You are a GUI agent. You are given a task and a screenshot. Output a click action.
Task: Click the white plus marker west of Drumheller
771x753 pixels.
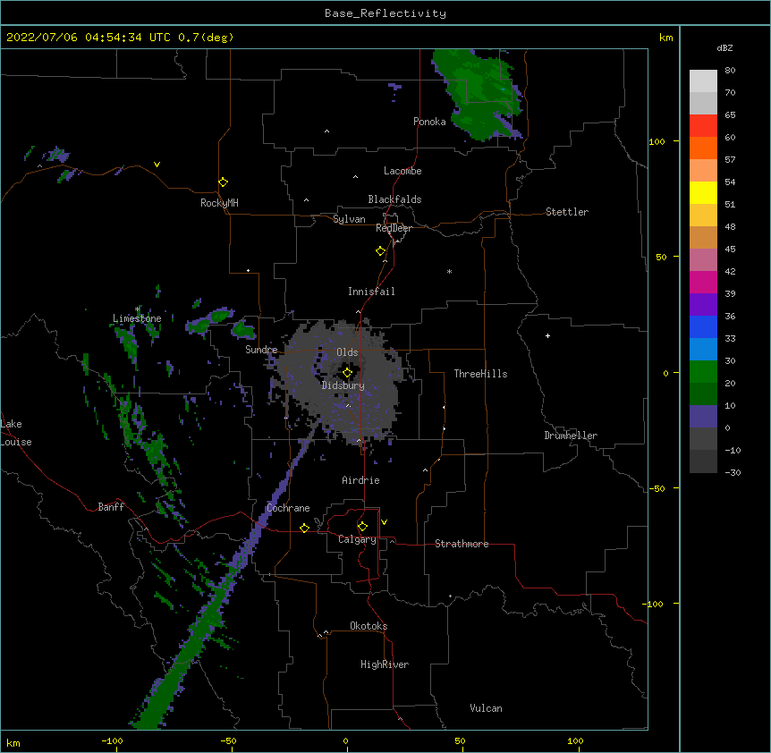547,335
